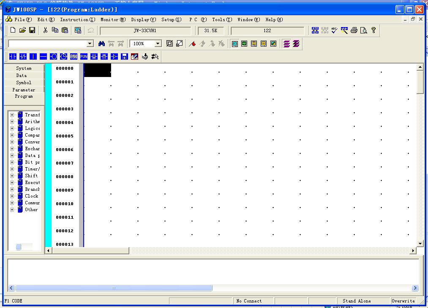Insert an output coil element
The width and height of the screenshot is (428, 308).
[53, 56]
